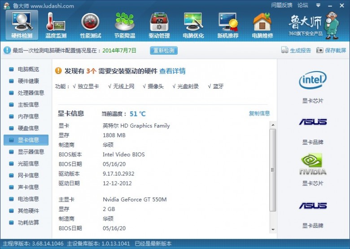Click the 51 ℃ temperature reading
350x249 pixels.
tap(137, 114)
